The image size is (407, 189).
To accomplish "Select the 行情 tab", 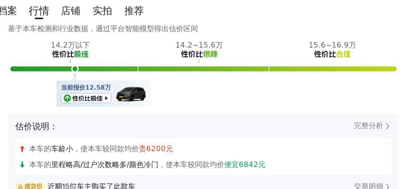I will point(39,11).
